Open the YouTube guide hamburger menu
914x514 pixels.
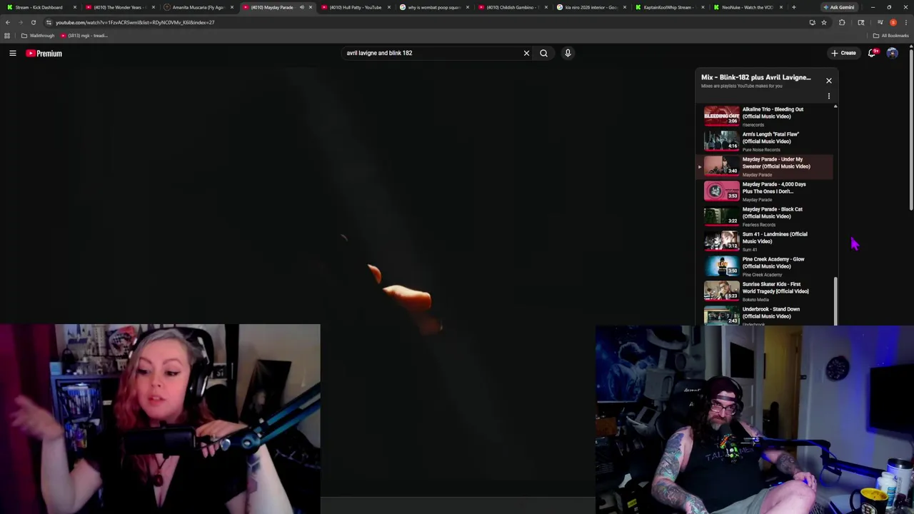[x=12, y=53]
